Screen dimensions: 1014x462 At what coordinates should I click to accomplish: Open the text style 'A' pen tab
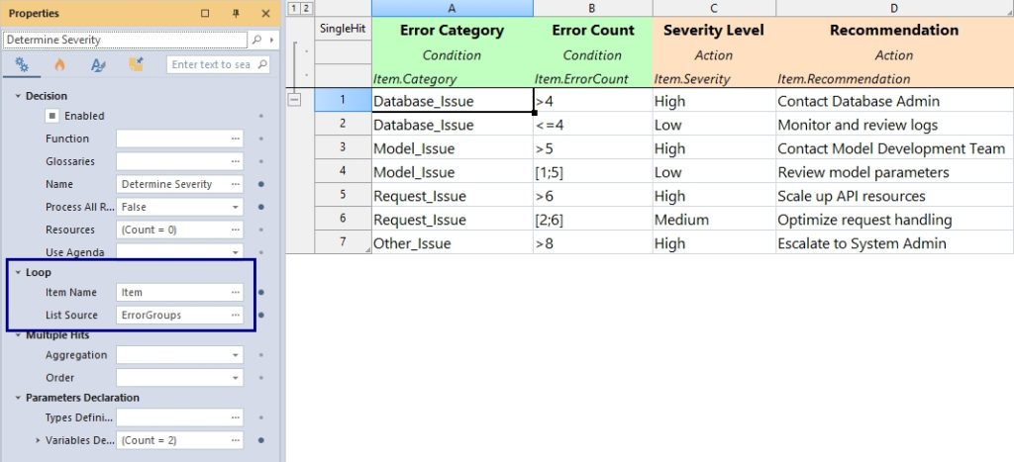click(x=98, y=64)
